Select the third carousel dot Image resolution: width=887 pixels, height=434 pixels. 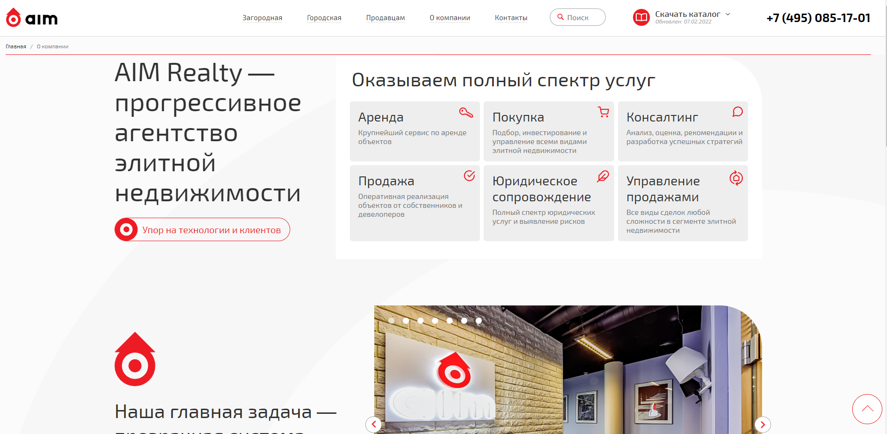pyautogui.click(x=420, y=320)
